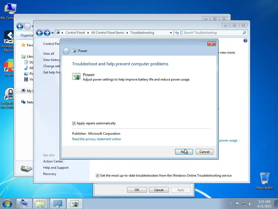Click the small Power icon in dialog title
Image resolution: width=278 pixels, height=209 pixels.
[x=74, y=51]
